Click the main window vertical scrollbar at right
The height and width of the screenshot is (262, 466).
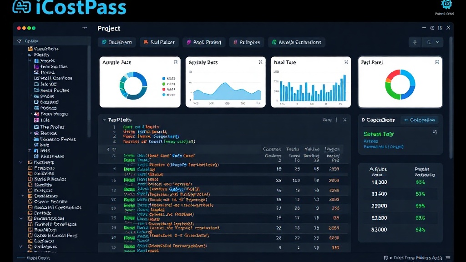[x=451, y=98]
